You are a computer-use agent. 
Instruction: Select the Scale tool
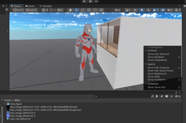(89, 10)
